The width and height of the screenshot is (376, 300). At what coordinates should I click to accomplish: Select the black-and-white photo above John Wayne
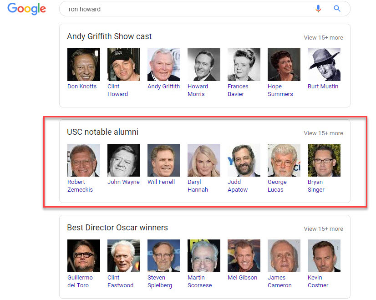124,160
